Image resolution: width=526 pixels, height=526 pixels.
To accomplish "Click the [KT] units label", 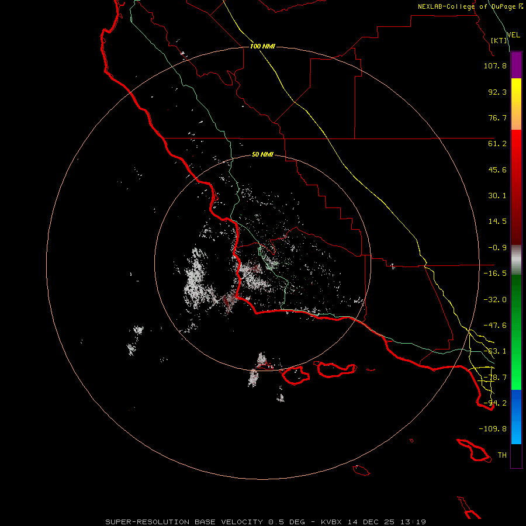I will click(499, 40).
